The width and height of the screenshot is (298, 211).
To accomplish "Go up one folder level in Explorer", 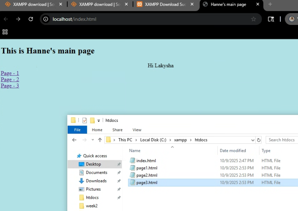I will (x=100, y=140).
